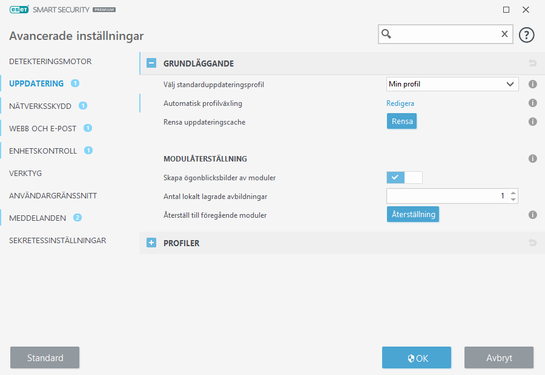The width and height of the screenshot is (545, 375).
Task: Collapse the Grundläggande section
Action: (x=151, y=63)
